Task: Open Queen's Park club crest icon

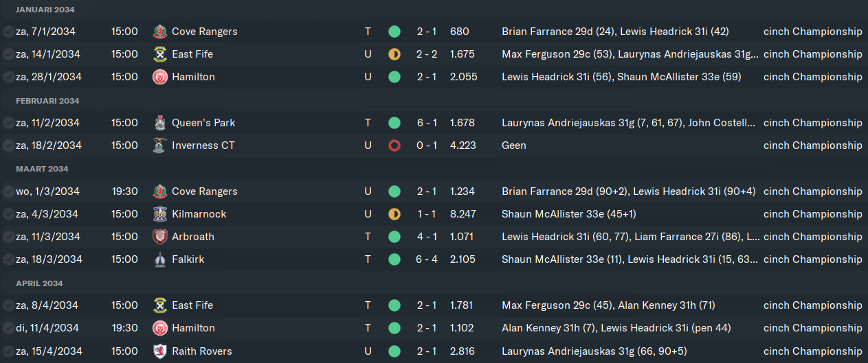Action: (159, 123)
